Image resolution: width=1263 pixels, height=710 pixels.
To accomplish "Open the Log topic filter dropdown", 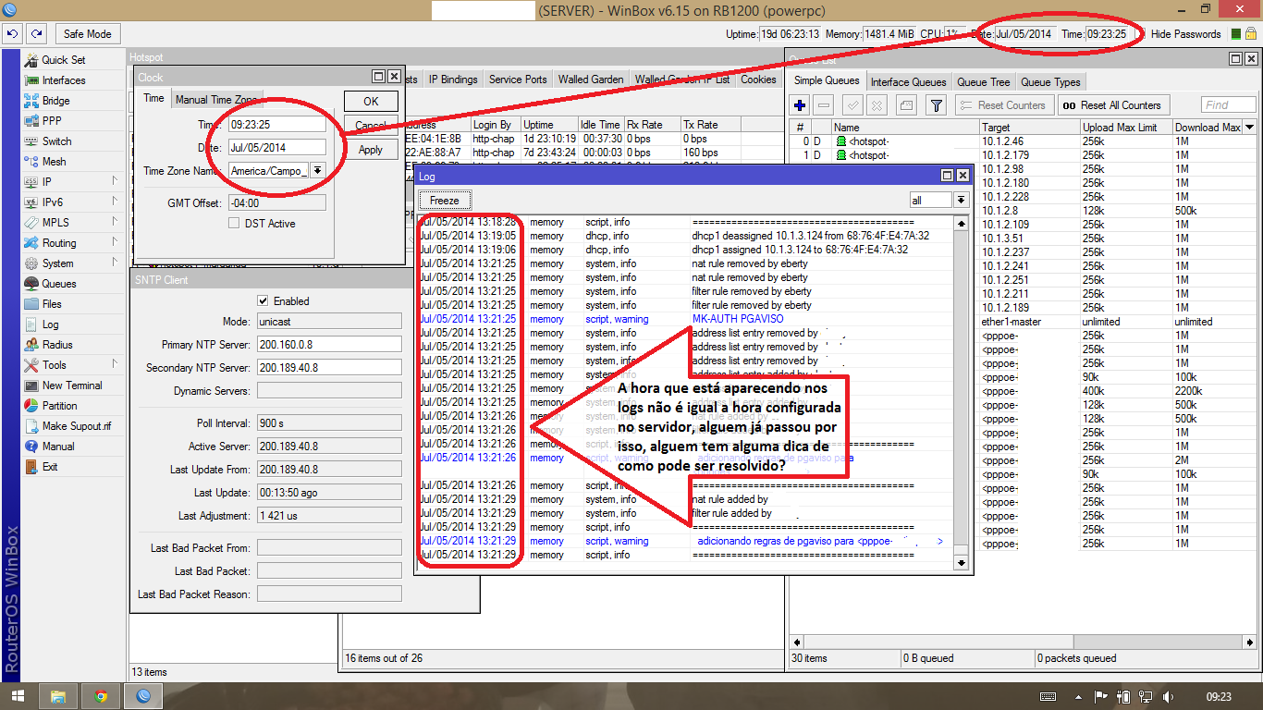I will [x=961, y=200].
